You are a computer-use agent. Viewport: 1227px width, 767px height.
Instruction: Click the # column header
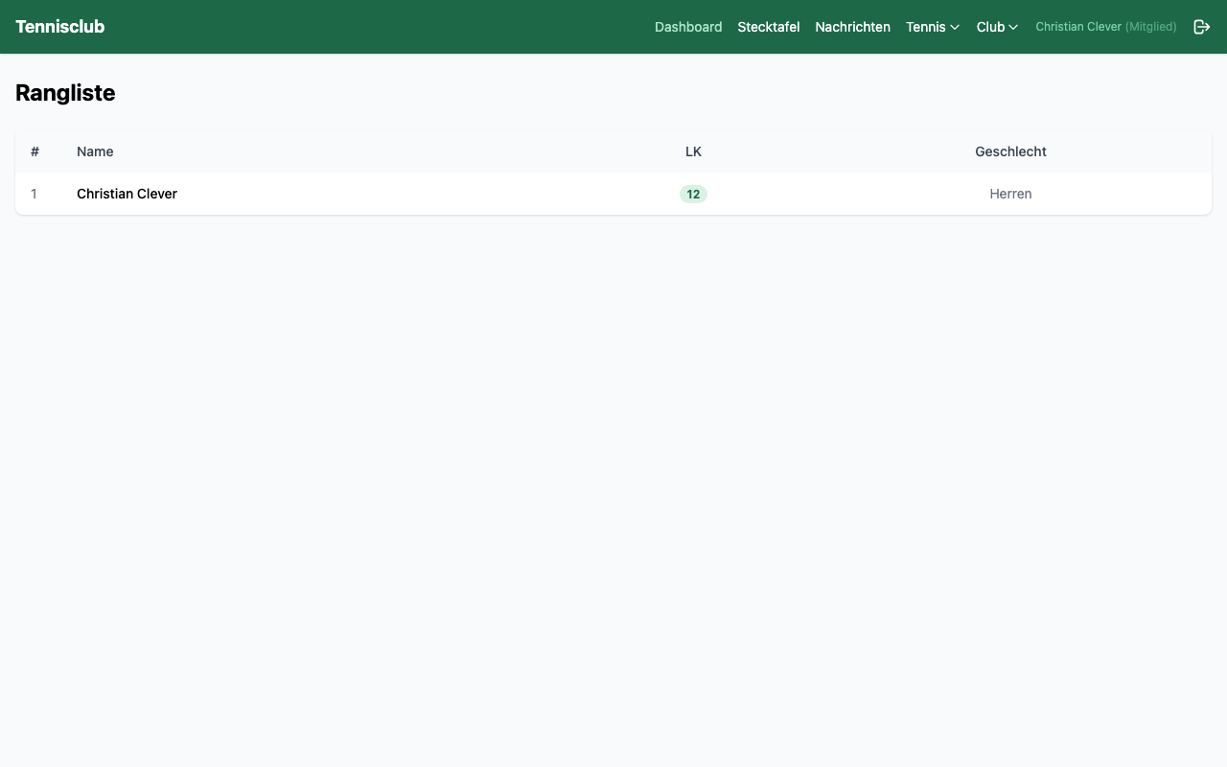[35, 151]
